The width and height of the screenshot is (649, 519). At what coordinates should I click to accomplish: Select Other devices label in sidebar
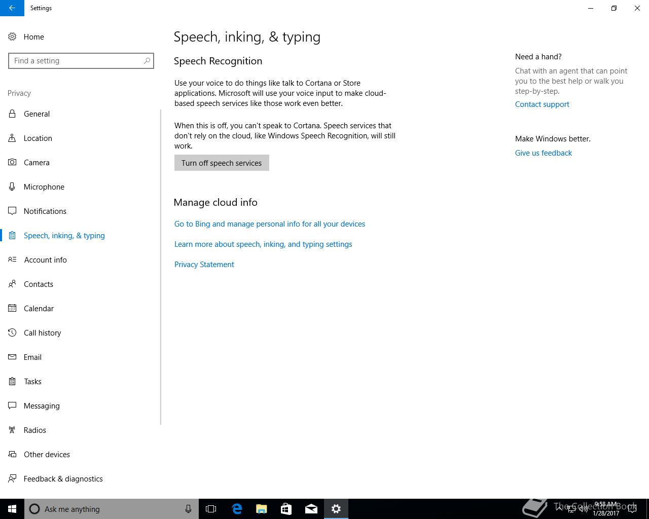coord(47,455)
